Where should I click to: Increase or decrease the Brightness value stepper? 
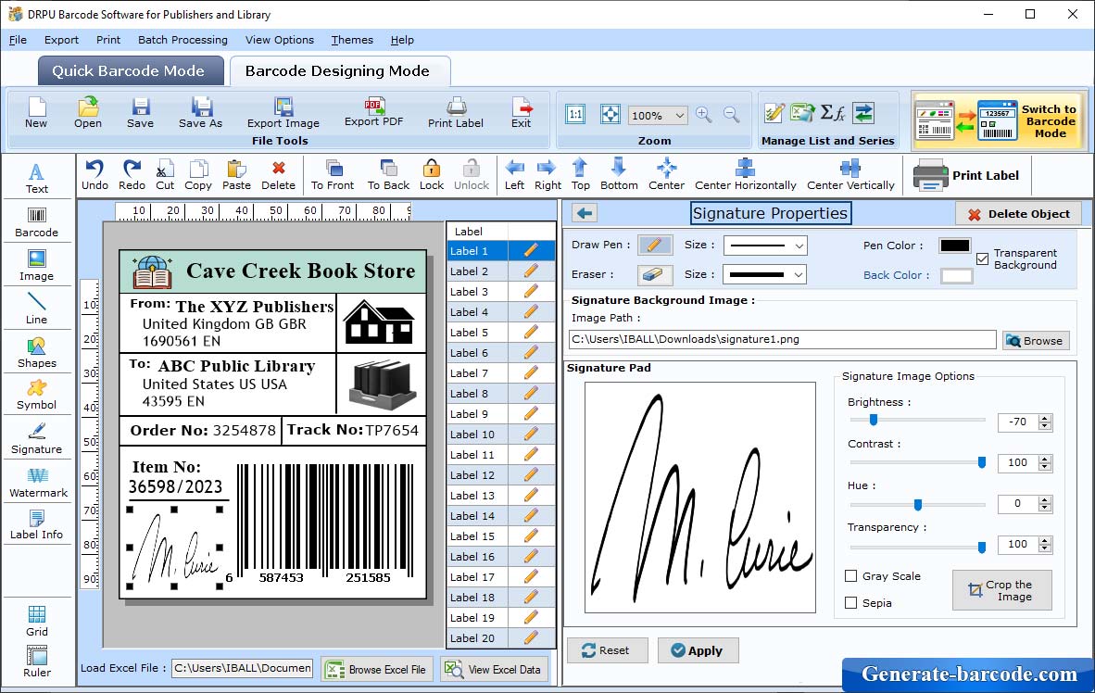pos(1045,422)
